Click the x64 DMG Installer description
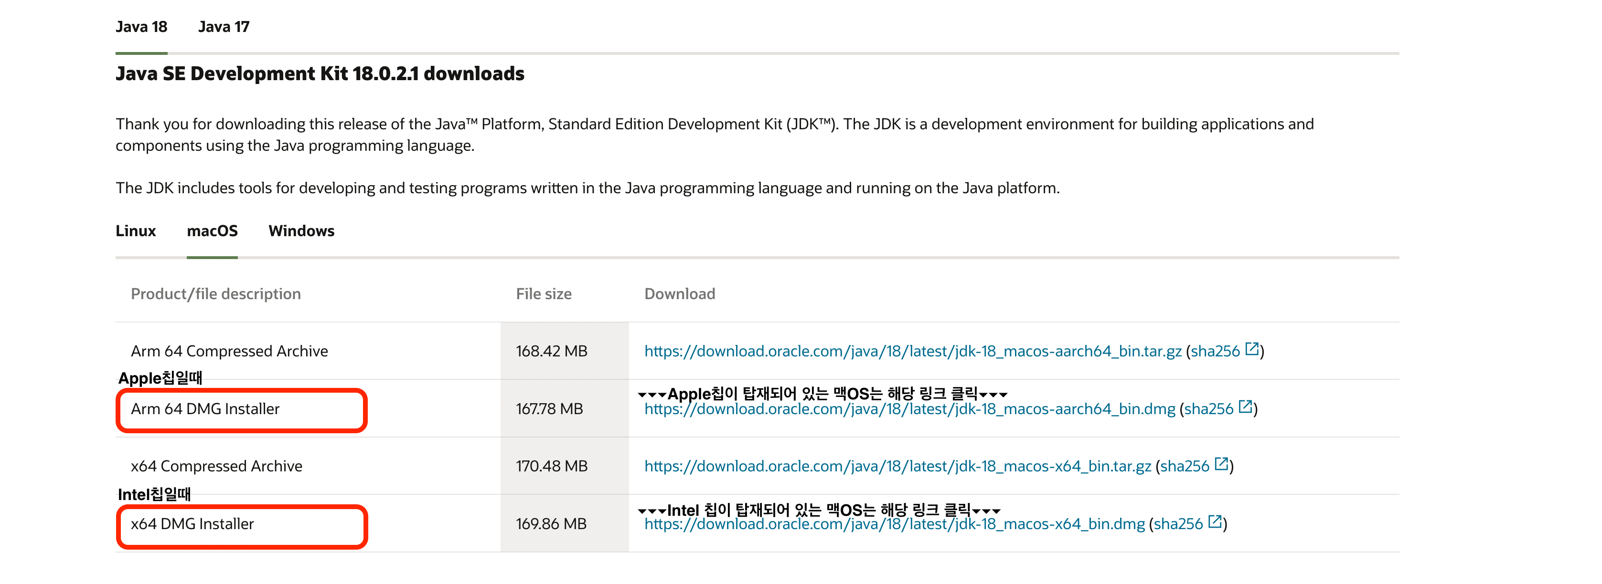This screenshot has height=584, width=1602. 192,524
